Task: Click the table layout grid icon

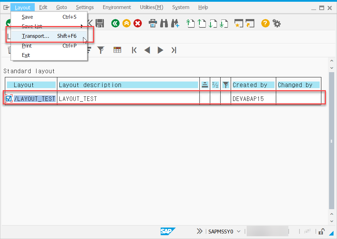Action: pyautogui.click(x=117, y=50)
